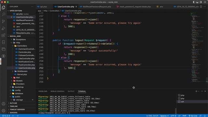This screenshot has width=208, height=117.
Task: Open Run and Debug view icon
Action: 4,28
